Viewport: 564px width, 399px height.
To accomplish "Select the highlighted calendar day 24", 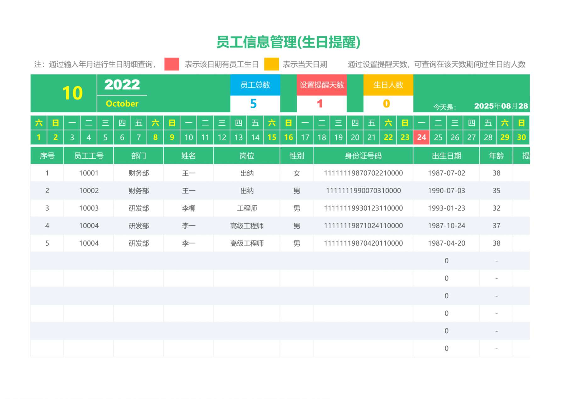I will [x=421, y=137].
